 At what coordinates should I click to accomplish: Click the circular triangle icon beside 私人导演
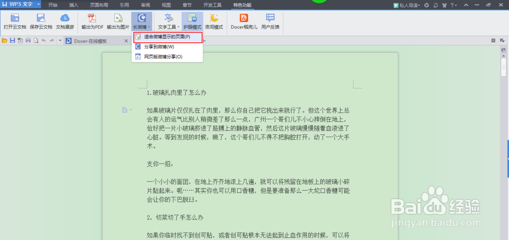point(427,5)
